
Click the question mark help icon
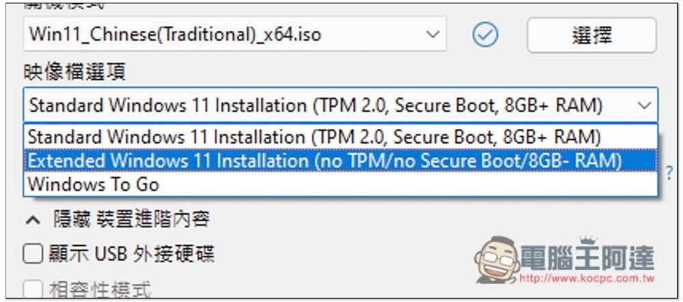pos(670,172)
